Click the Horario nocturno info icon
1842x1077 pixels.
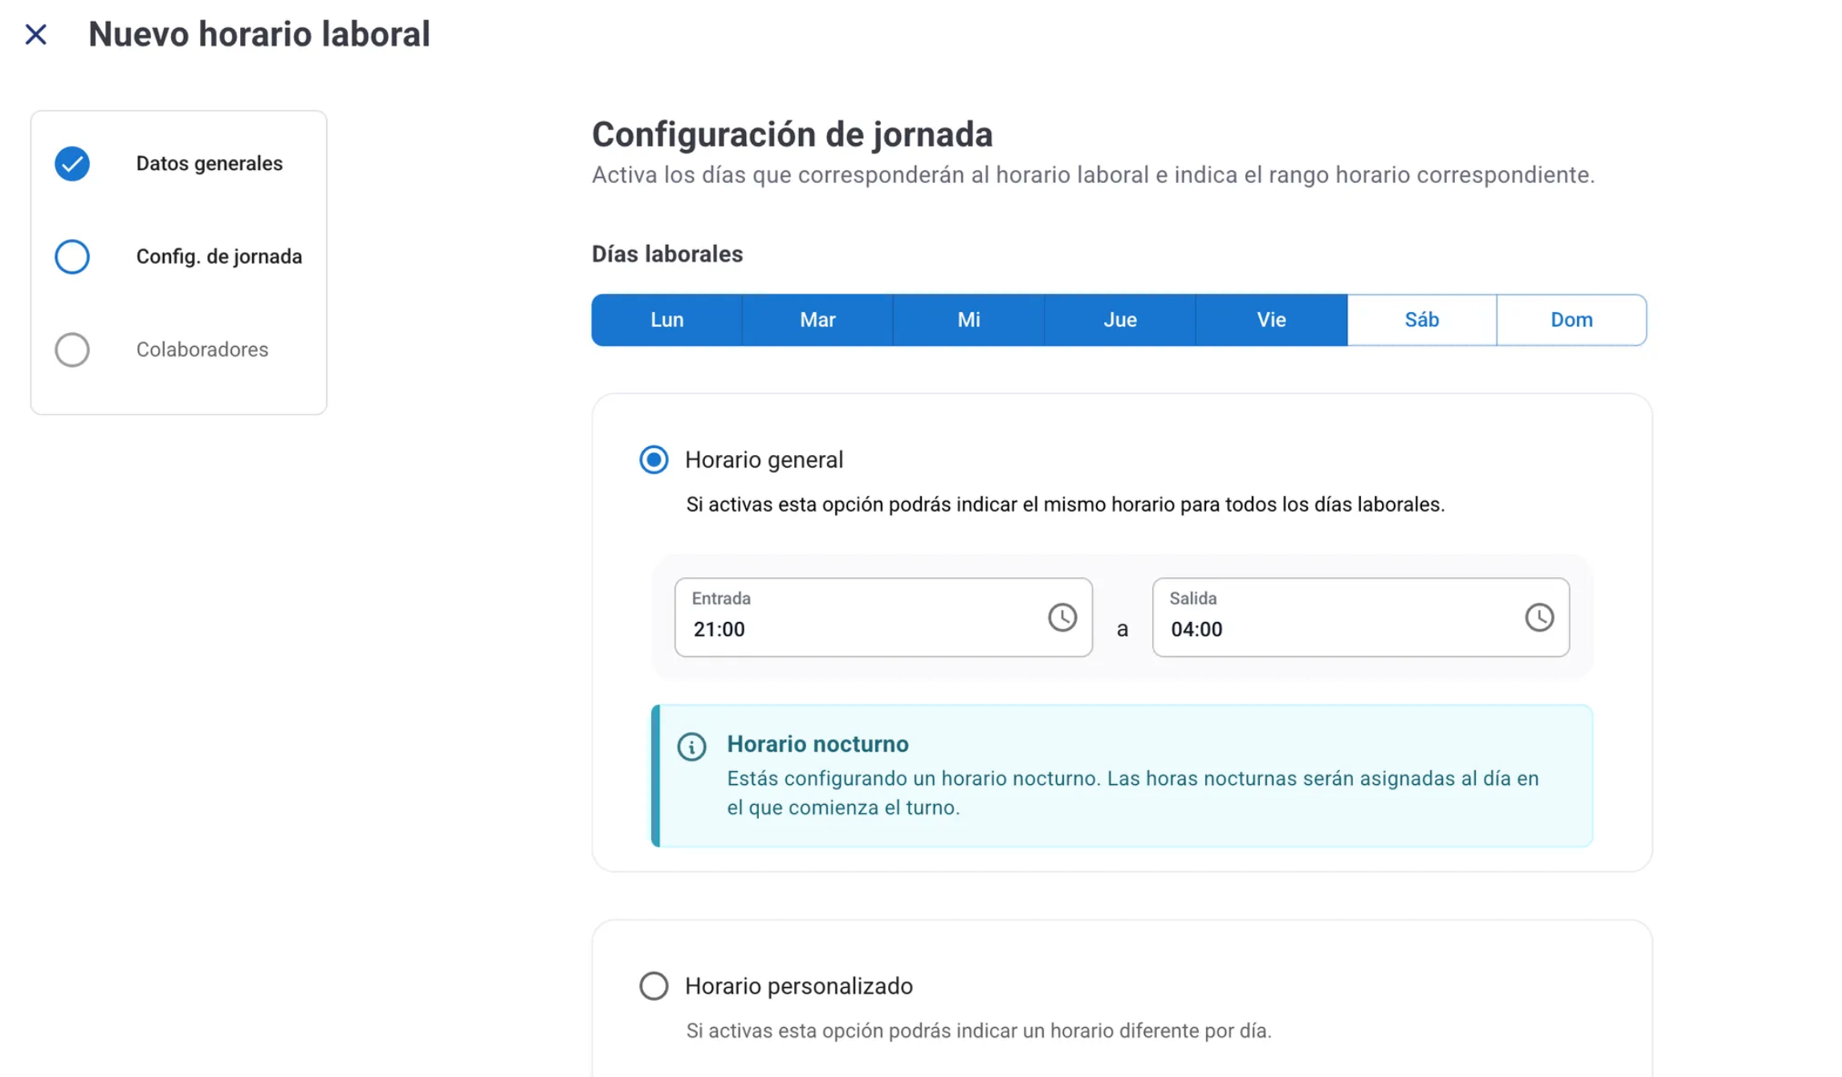coord(691,746)
